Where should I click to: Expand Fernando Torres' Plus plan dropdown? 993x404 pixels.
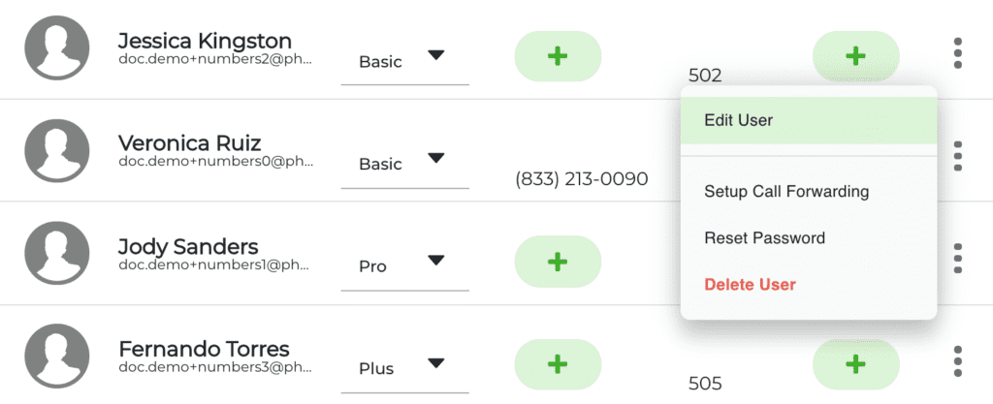pyautogui.click(x=404, y=368)
